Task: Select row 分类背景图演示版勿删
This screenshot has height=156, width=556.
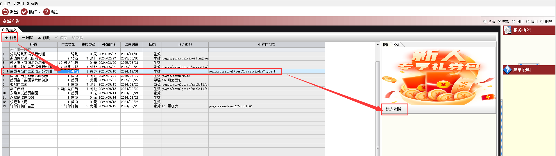Action: pos(163,54)
